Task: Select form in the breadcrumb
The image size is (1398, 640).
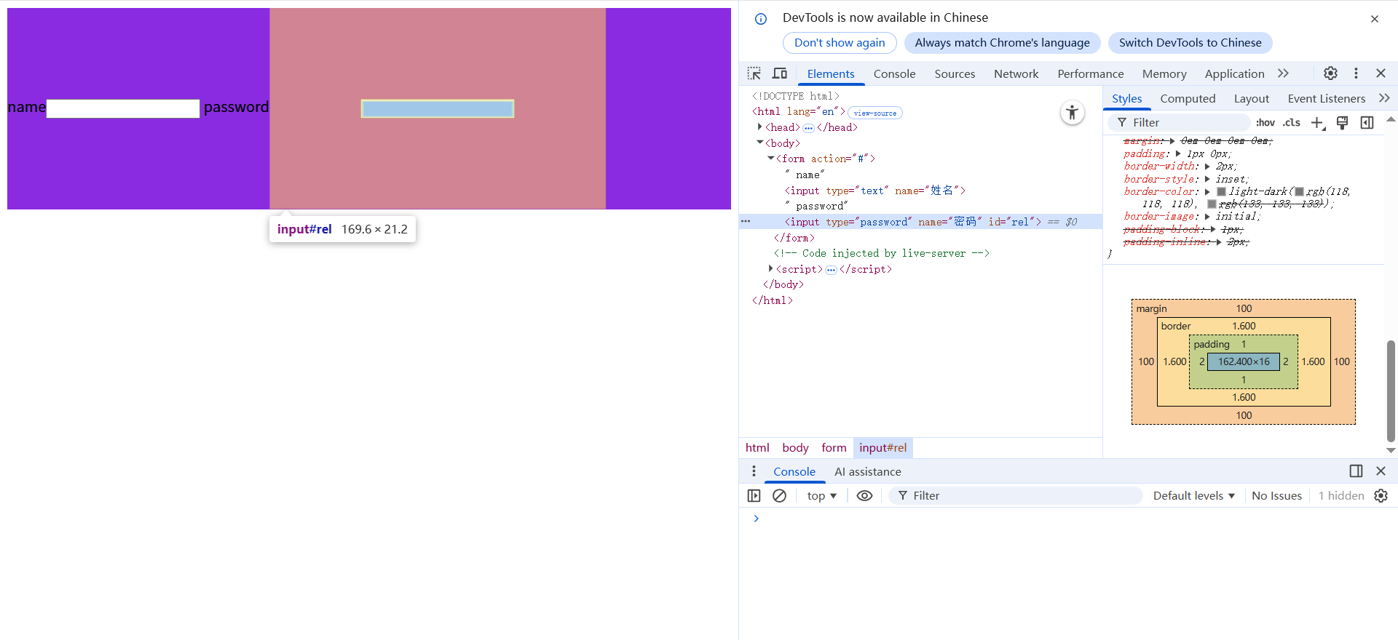Action: 834,448
